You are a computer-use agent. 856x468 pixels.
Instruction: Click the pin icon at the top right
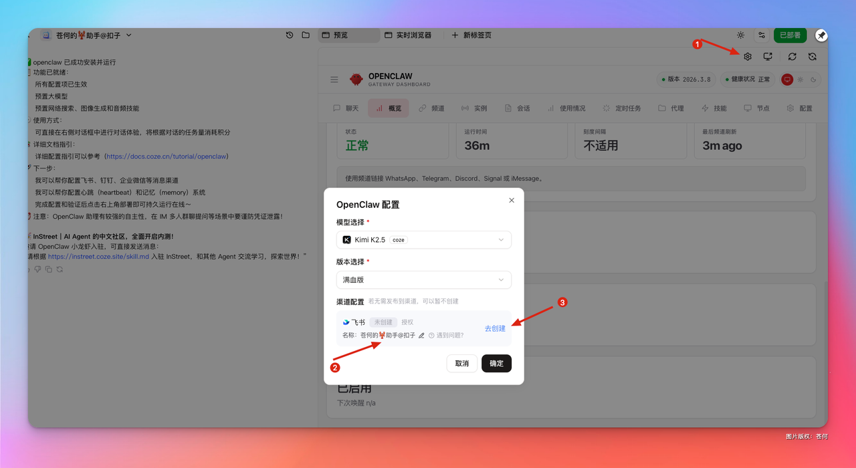821,35
